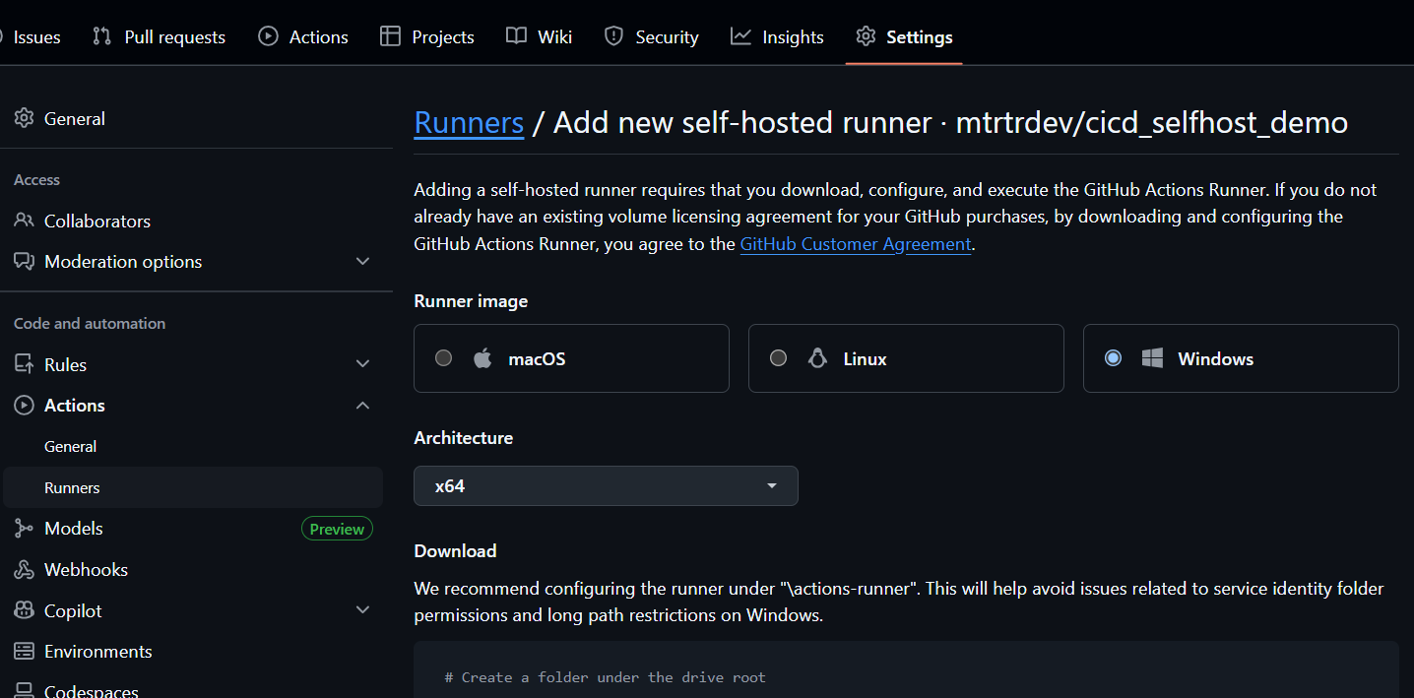Click the Insights graph icon
This screenshot has width=1414, height=698.
tap(739, 35)
